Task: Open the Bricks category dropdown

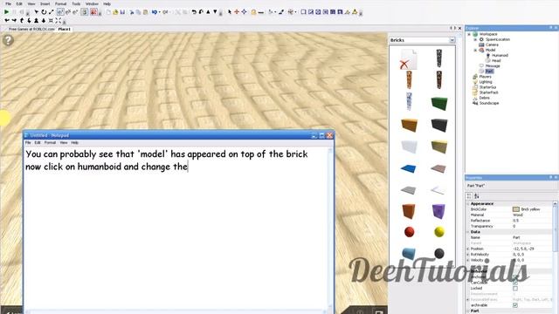Action: tap(452, 40)
